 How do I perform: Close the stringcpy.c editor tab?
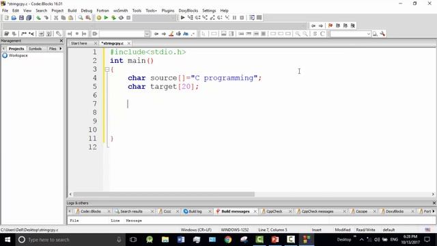(129, 43)
